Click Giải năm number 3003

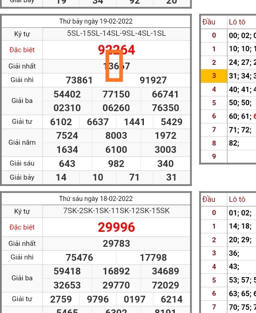click(166, 150)
